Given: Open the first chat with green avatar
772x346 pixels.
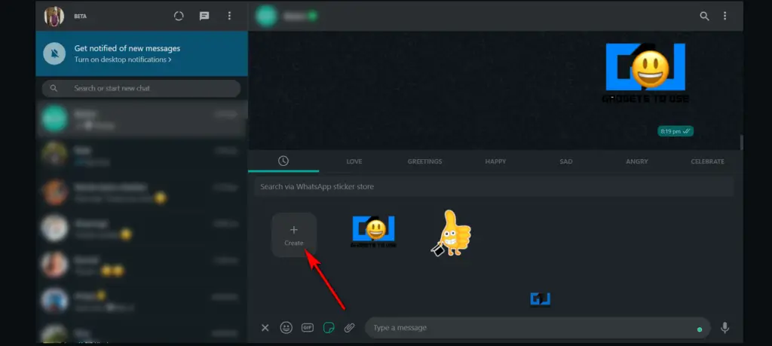Looking at the screenshot, I should [141, 119].
